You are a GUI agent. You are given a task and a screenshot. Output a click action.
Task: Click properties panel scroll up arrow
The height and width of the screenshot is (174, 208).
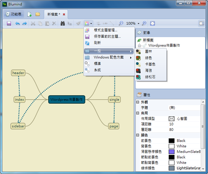pos(203,102)
